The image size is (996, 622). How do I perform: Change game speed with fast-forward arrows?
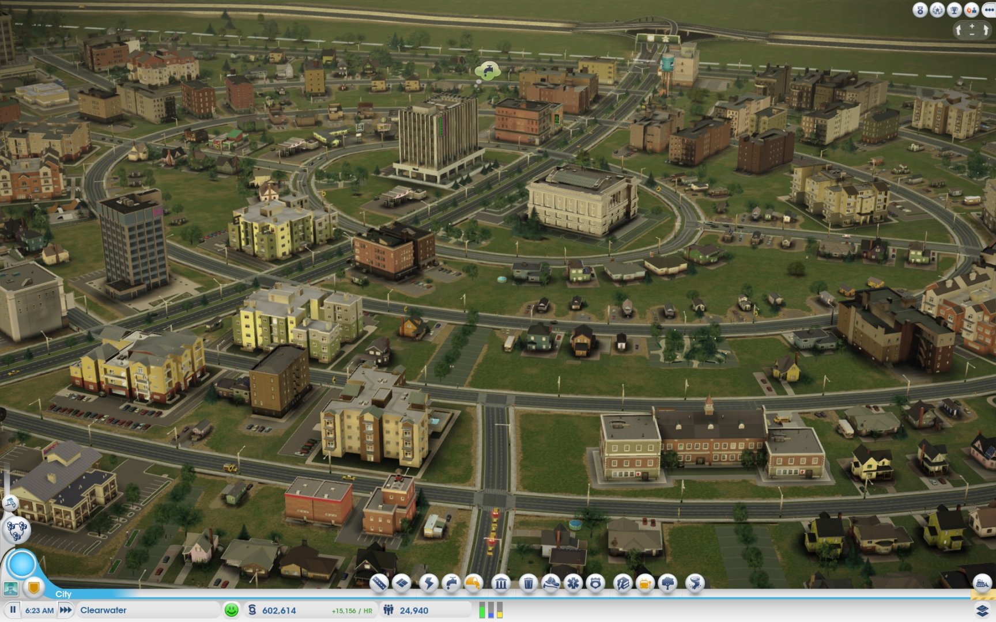pos(66,610)
